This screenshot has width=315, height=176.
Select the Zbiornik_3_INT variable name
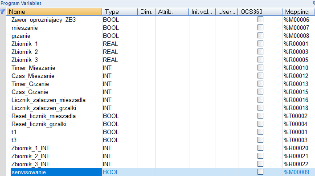[x=30, y=164]
